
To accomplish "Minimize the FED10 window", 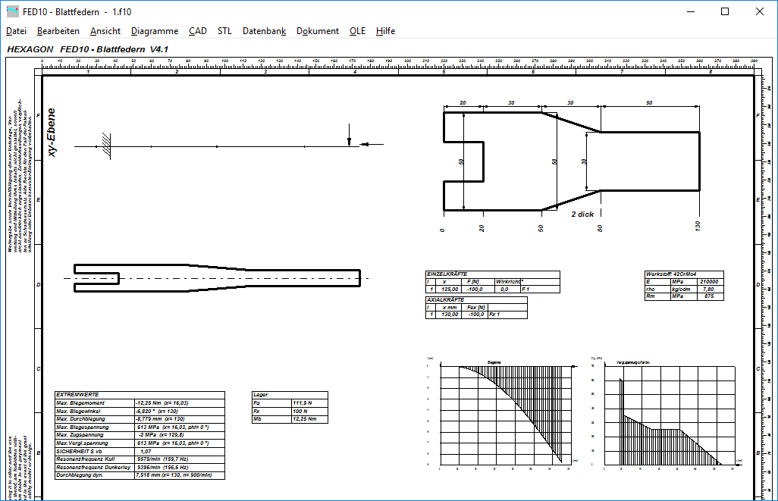I will pos(690,11).
